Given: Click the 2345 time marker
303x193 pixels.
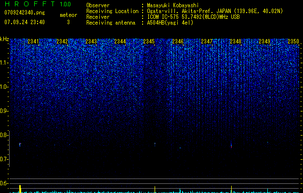Looking at the screenshot, I should 149,41.
